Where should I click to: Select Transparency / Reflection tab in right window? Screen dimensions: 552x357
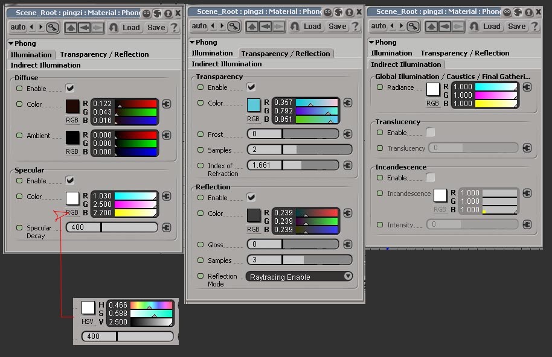coord(465,54)
